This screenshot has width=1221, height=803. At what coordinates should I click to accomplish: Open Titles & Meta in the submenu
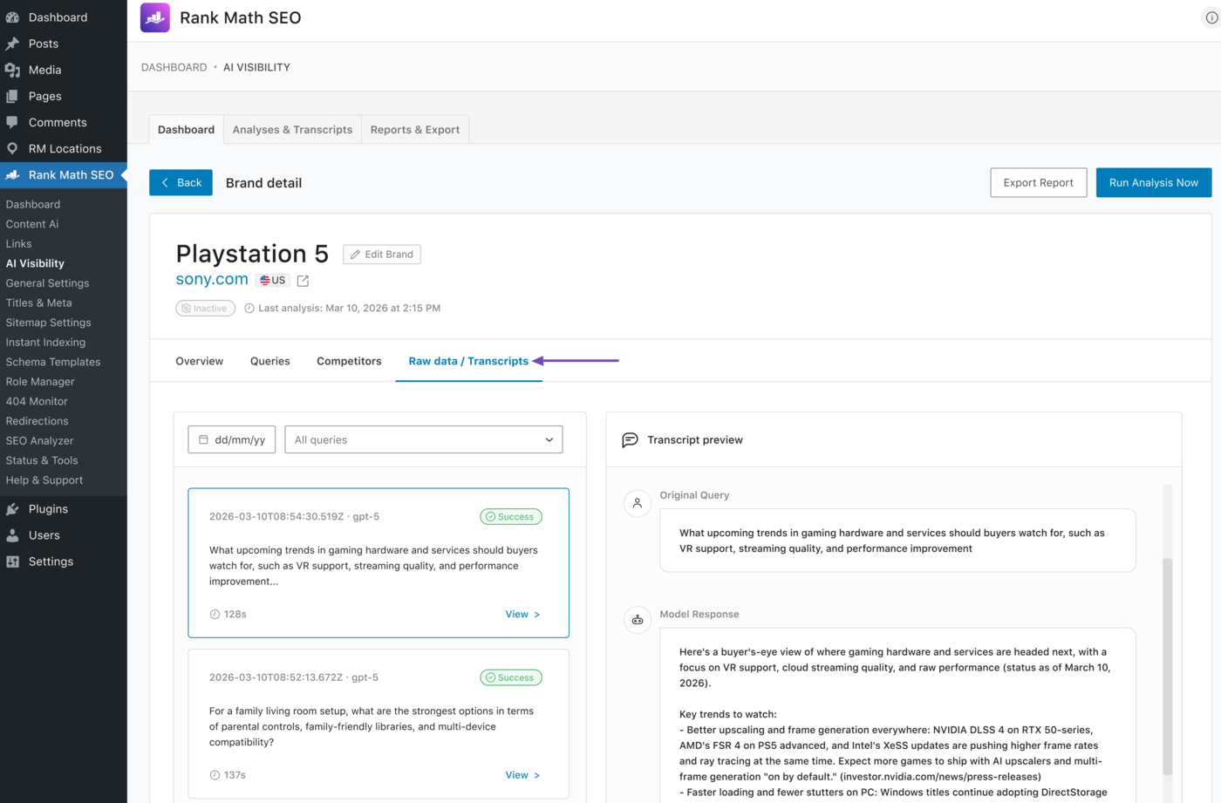coord(38,303)
